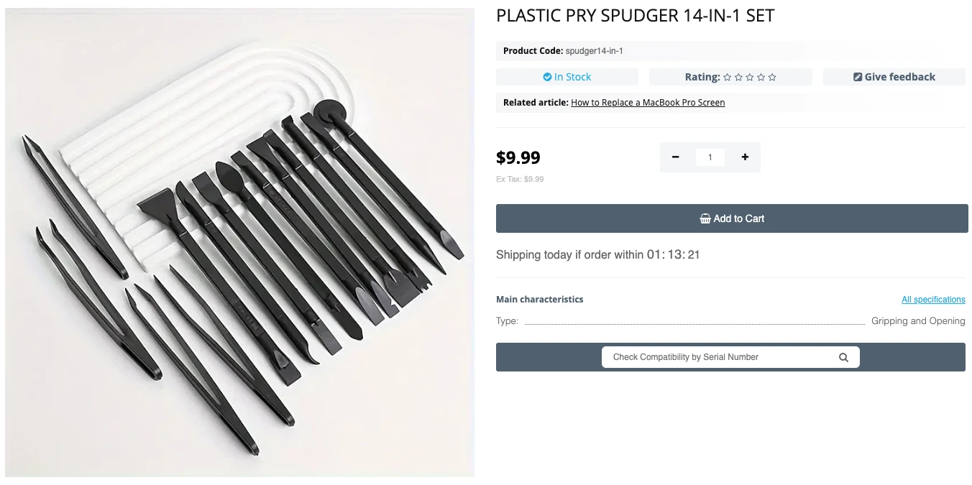Open the MacBook Pro screen replacement article
This screenshot has width=972, height=485.
point(648,102)
